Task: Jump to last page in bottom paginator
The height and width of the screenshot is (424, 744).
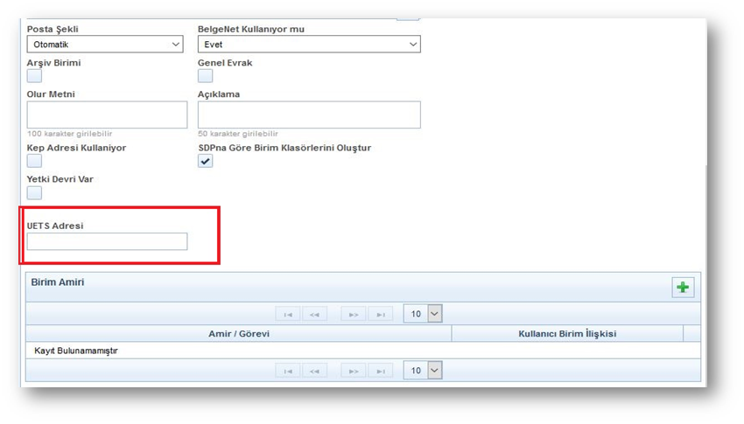Action: click(380, 371)
